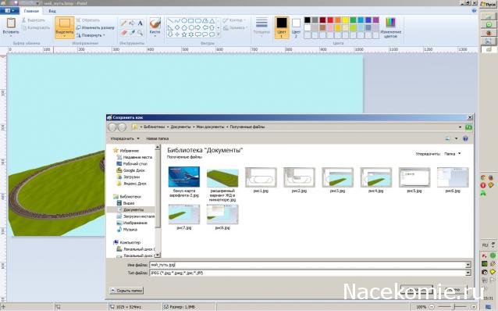
Task: Select the Eraser tool
Action: coord(123,32)
